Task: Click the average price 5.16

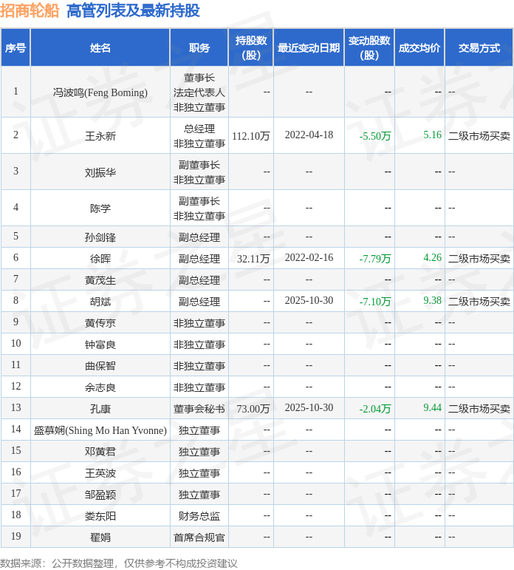Action: pyautogui.click(x=432, y=135)
